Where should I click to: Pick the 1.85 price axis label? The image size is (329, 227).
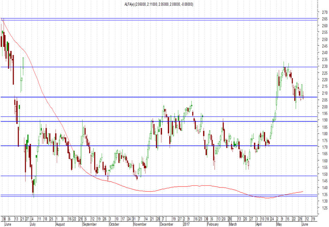[x=325, y=127]
